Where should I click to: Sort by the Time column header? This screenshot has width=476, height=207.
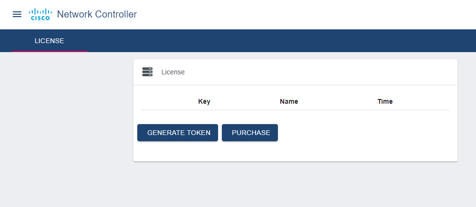coord(385,101)
